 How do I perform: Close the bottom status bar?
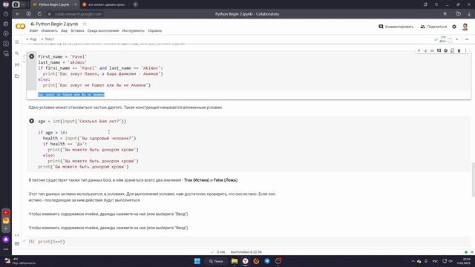click(472, 252)
